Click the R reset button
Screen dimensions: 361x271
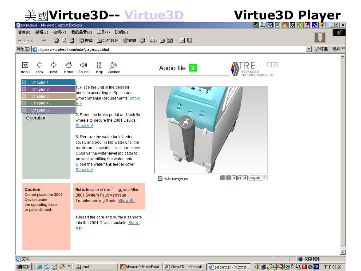pyautogui.click(x=265, y=178)
